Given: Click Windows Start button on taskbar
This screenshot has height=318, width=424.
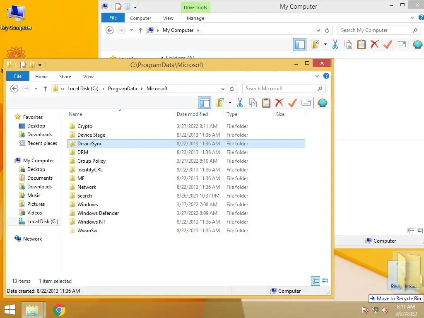Looking at the screenshot, I should click(10, 310).
